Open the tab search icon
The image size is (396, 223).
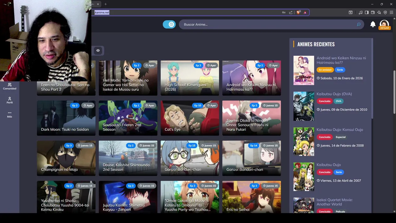tap(351, 12)
